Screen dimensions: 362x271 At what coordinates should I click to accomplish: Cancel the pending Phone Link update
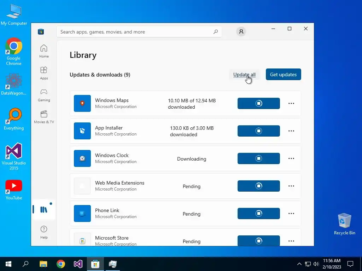pos(258,213)
